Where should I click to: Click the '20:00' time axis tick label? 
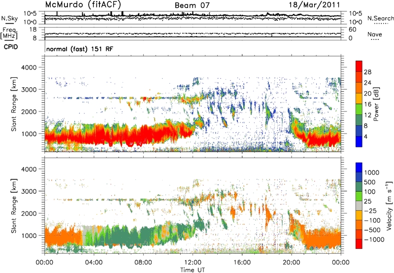click(x=292, y=263)
